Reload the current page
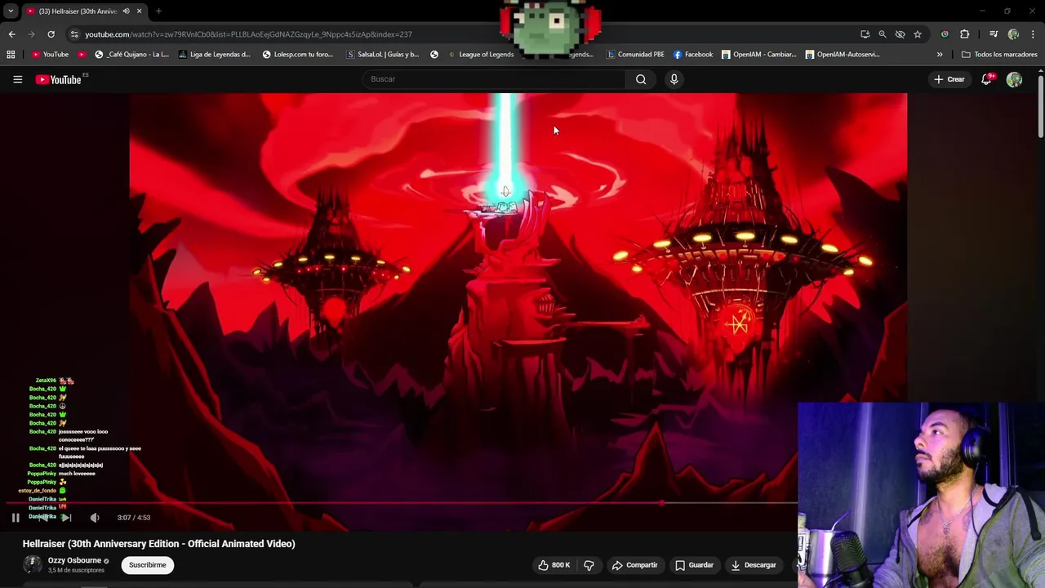This screenshot has height=588, width=1045. tap(51, 34)
